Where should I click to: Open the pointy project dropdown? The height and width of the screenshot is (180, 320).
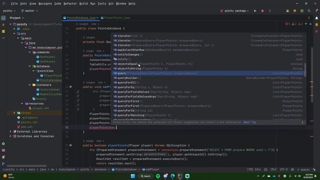[9, 11]
